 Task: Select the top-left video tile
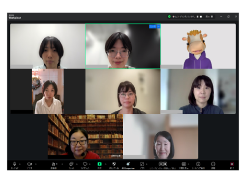coord(48,46)
